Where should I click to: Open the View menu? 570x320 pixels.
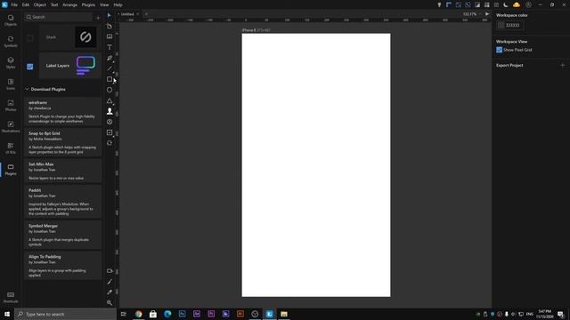[x=104, y=4]
